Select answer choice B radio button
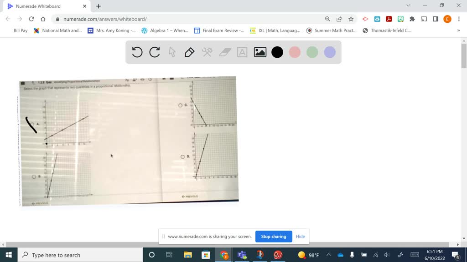The width and height of the screenshot is (467, 262). pos(34,176)
